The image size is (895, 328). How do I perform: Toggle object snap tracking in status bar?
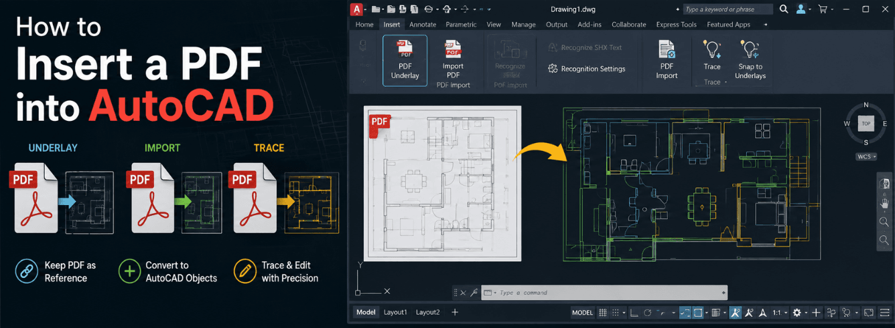click(685, 313)
